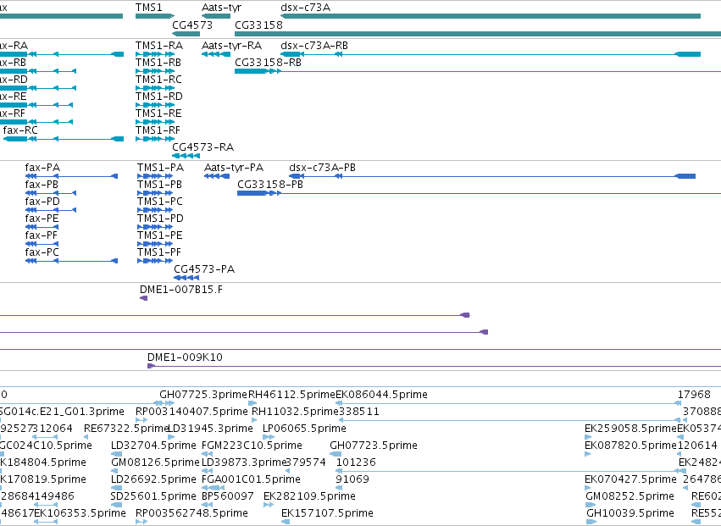Click protein fax-PE
The width and height of the screenshot is (721, 526).
coord(42,219)
